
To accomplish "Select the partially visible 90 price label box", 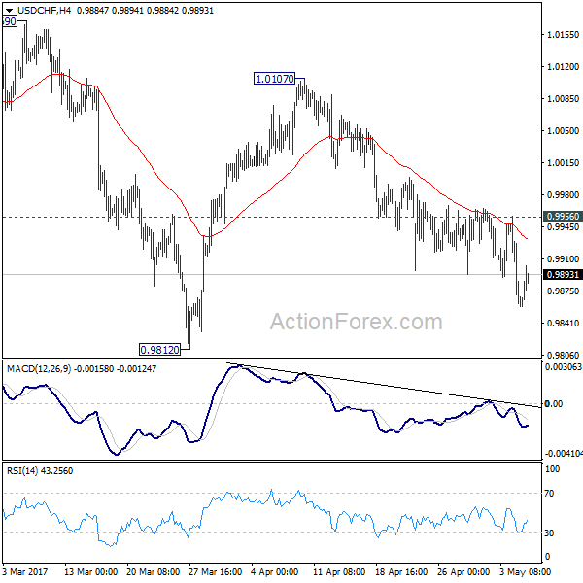I will tap(10, 21).
